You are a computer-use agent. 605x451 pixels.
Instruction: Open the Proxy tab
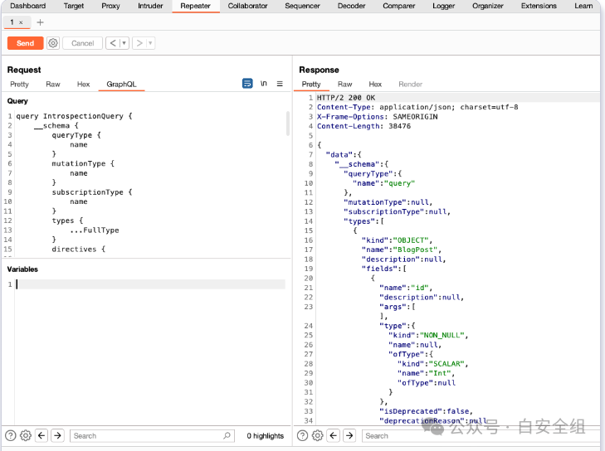pyautogui.click(x=110, y=6)
